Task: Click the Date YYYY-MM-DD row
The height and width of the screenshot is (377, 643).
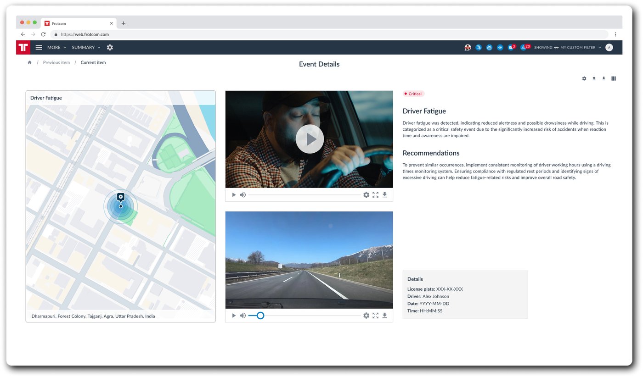Action: pyautogui.click(x=428, y=304)
